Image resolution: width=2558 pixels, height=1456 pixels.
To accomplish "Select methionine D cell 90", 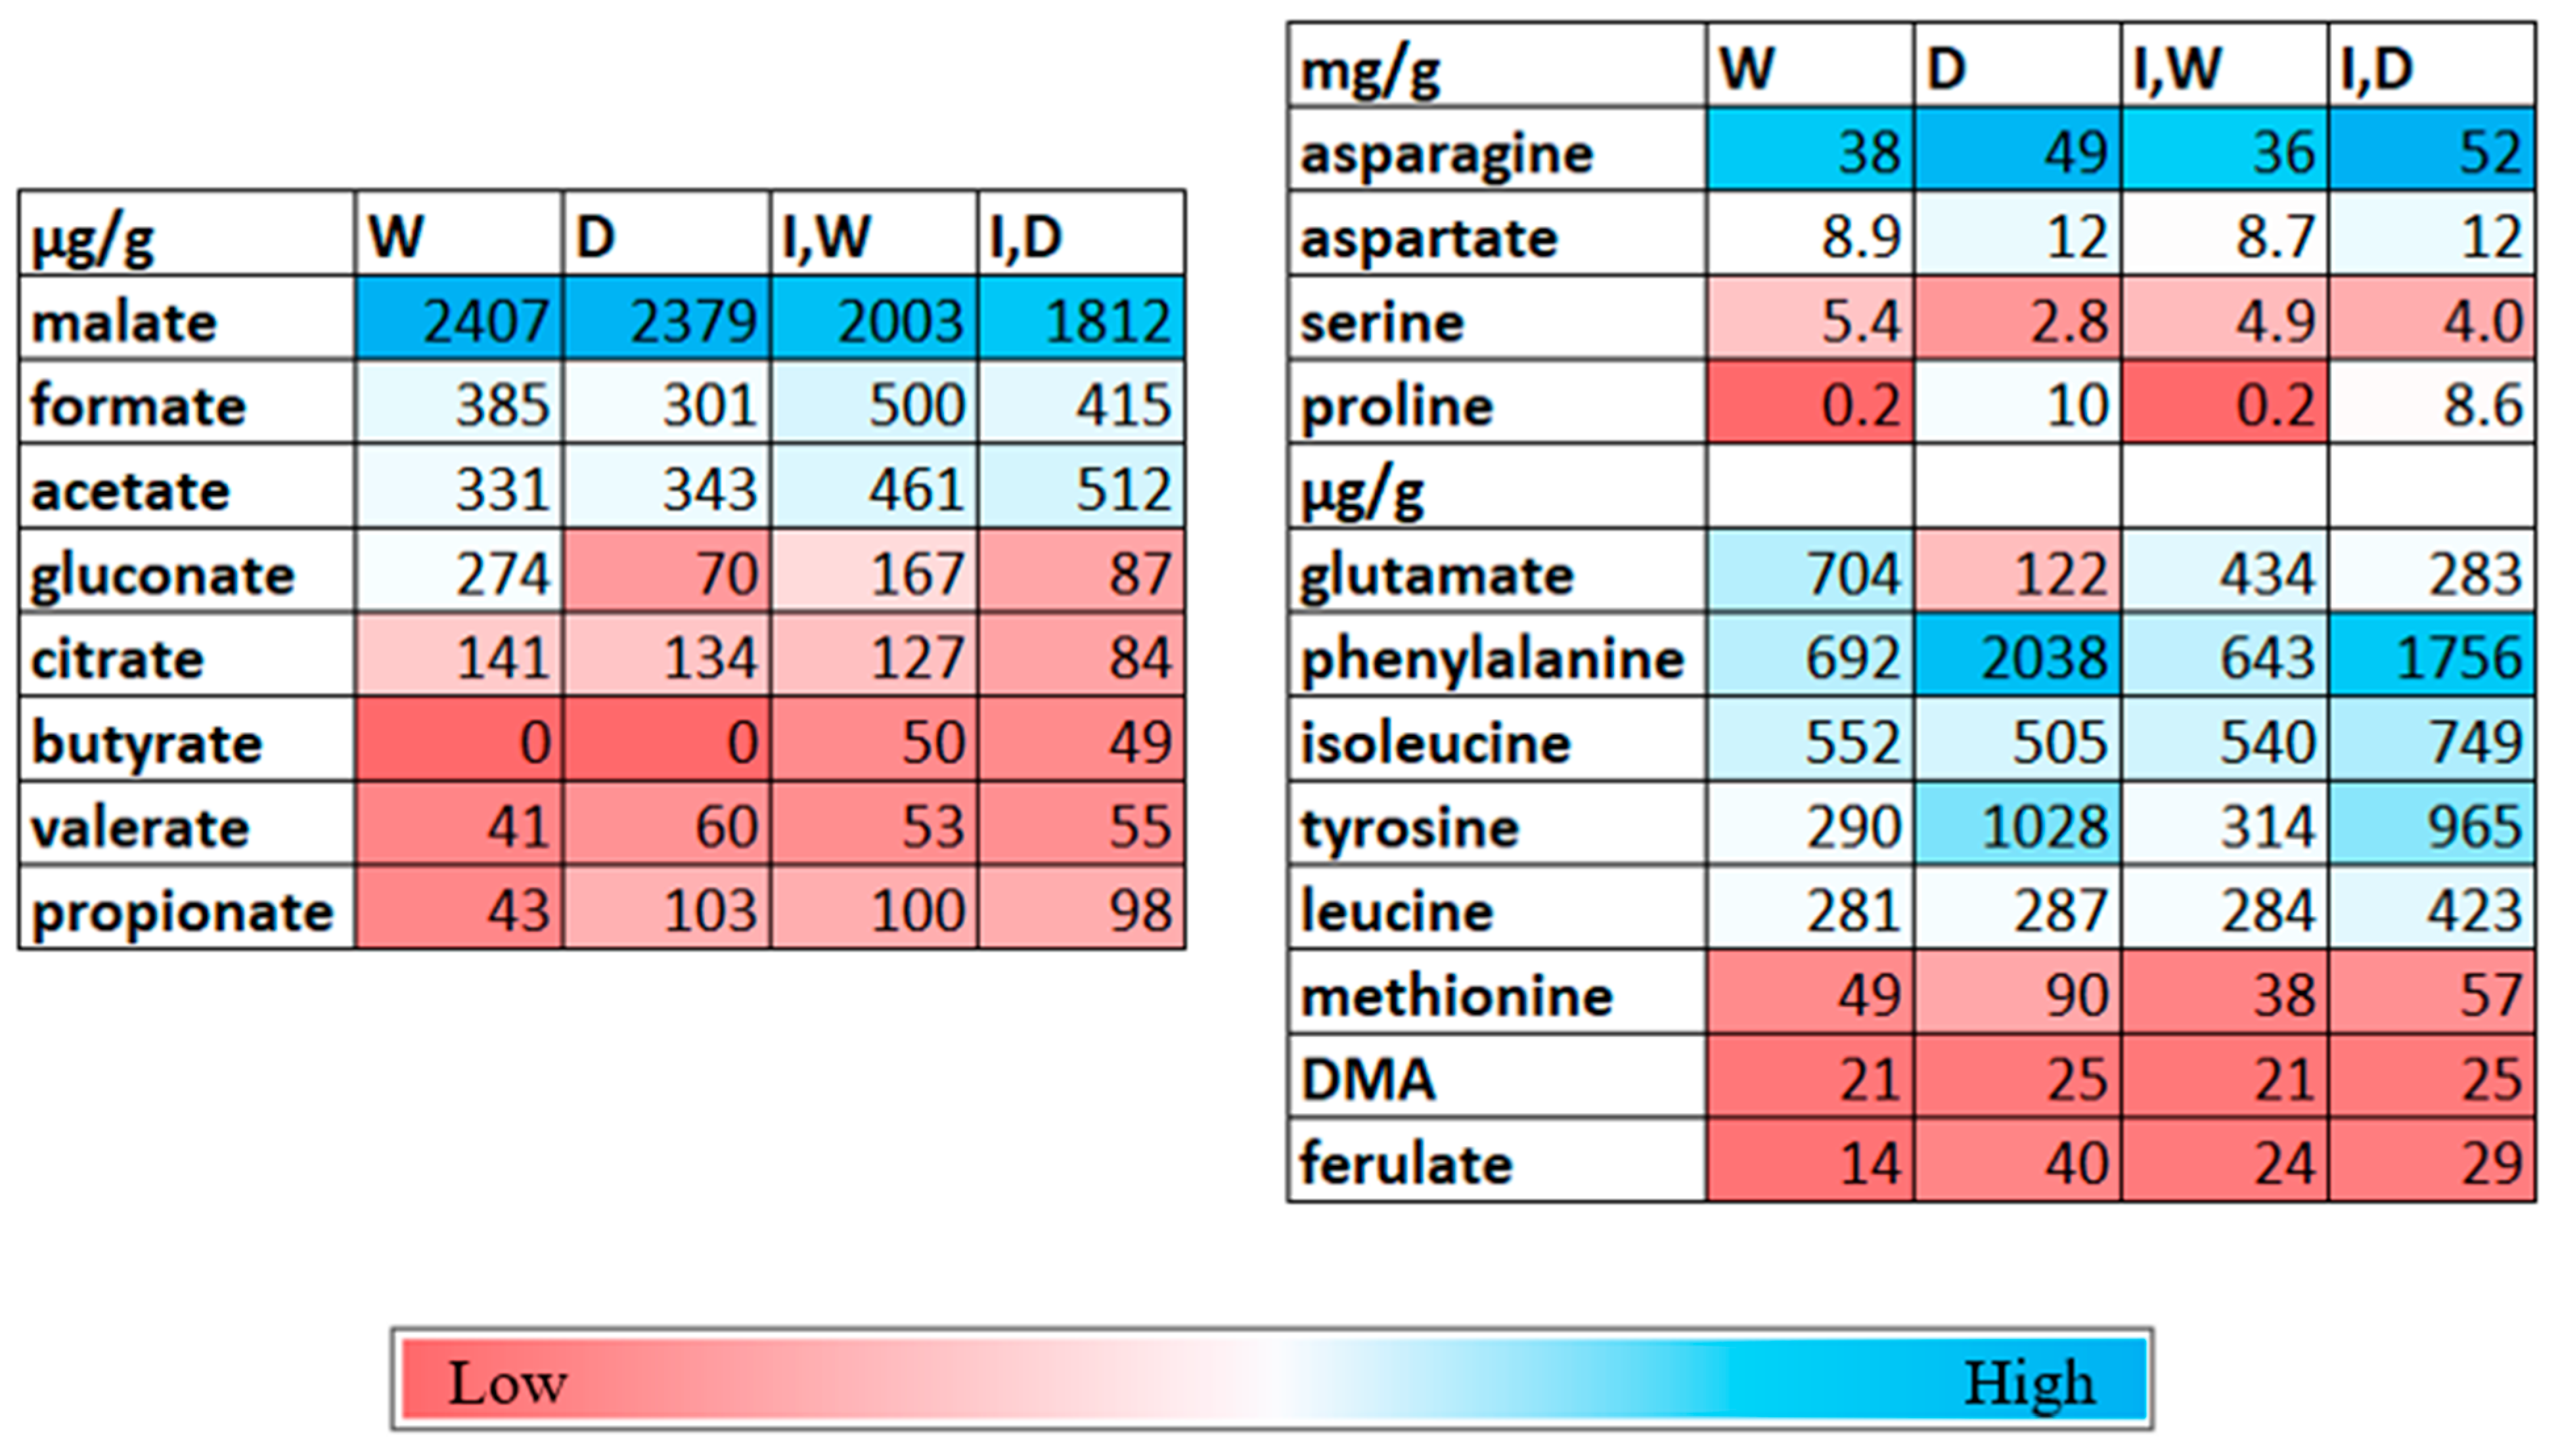I will tap(2017, 994).
